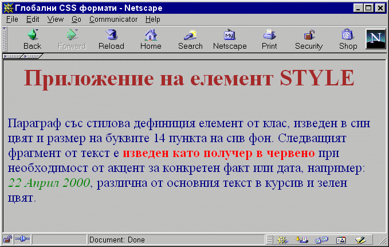Open Address Book from the component bar
Image resolution: width=389 pixels, height=247 pixels.
pos(341,240)
